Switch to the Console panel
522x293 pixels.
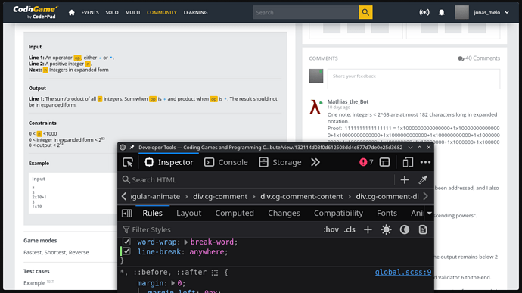pyautogui.click(x=226, y=162)
